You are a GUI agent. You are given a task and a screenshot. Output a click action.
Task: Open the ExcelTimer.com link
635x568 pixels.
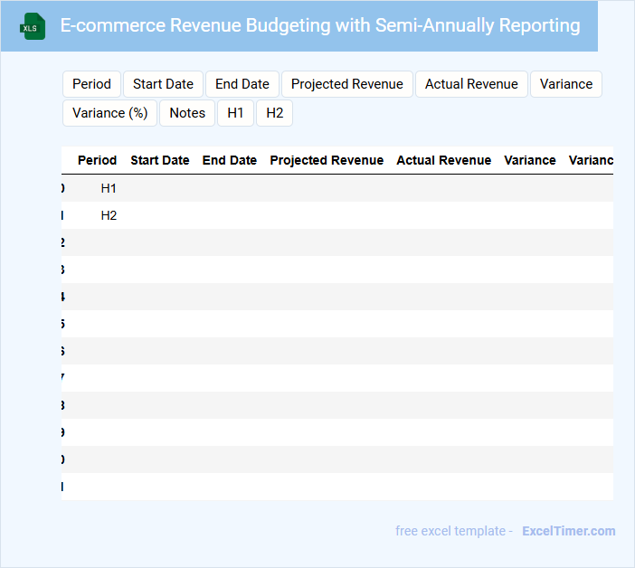pyautogui.click(x=568, y=531)
